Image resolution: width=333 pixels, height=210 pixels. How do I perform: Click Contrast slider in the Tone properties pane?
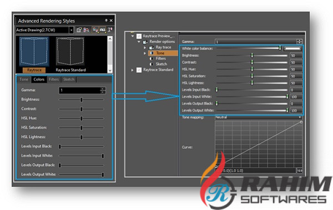(x=252, y=62)
